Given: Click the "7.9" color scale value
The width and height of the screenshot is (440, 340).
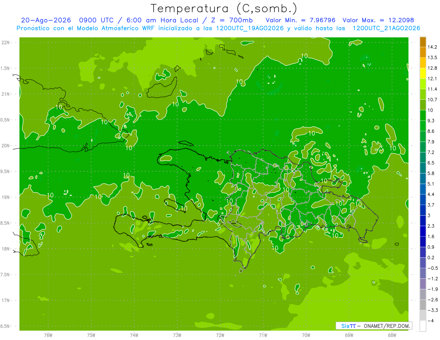Looking at the screenshot, I should pos(431,142).
